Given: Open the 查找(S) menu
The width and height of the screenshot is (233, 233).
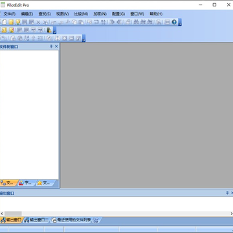Looking at the screenshot, I should (45, 14).
